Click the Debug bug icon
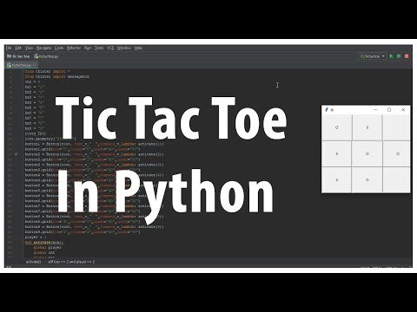The image size is (417, 312). click(x=399, y=56)
